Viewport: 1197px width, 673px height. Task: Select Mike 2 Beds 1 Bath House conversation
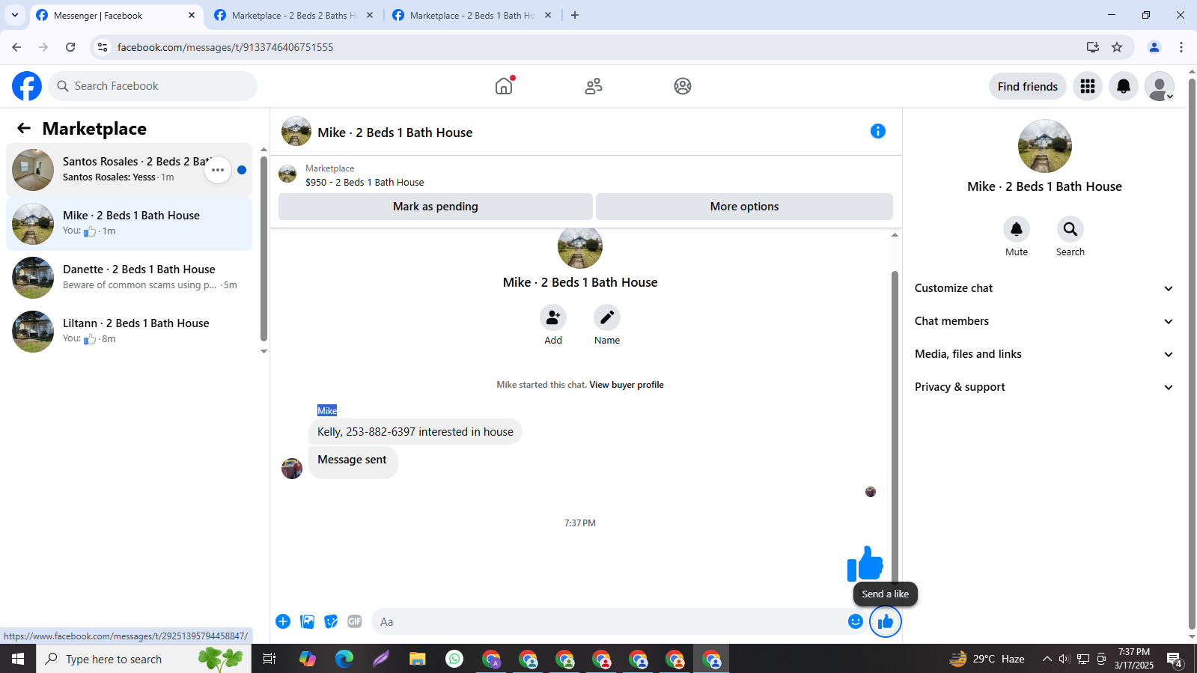[129, 224]
